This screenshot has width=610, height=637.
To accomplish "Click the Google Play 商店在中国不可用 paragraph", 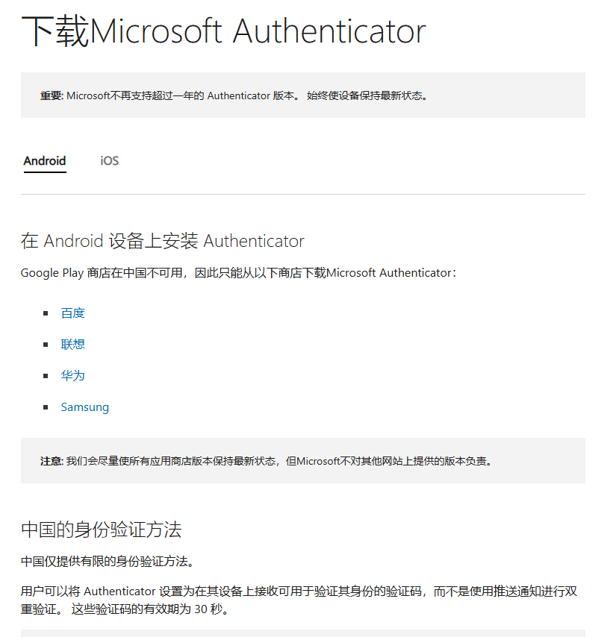I will click(239, 273).
